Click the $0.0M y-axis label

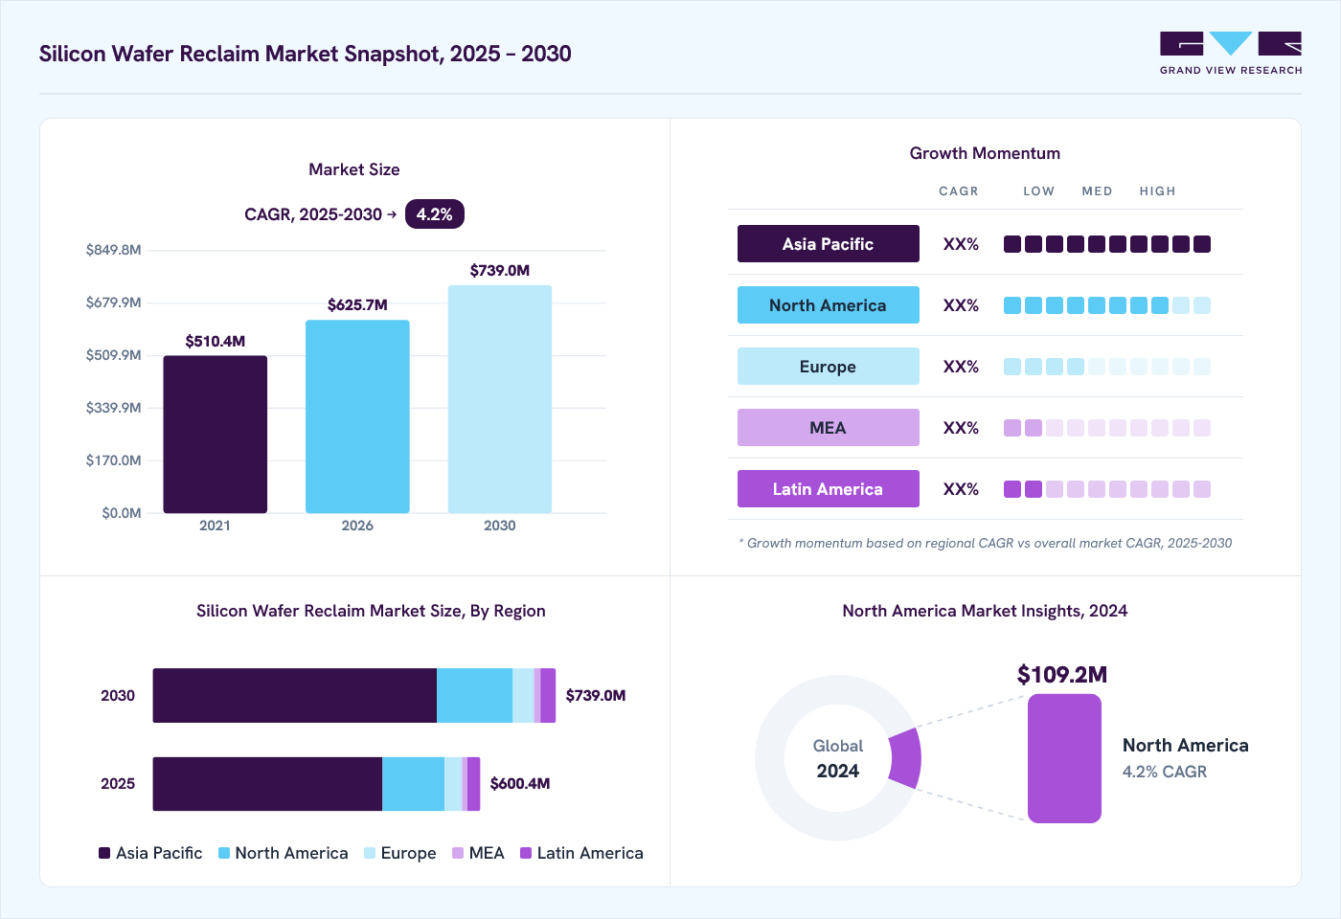point(122,513)
